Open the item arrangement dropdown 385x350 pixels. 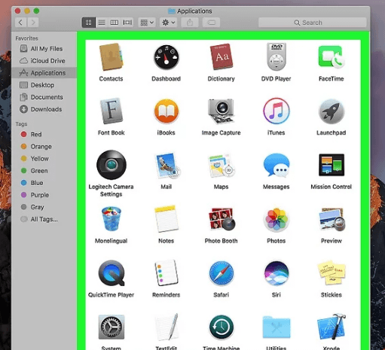147,23
